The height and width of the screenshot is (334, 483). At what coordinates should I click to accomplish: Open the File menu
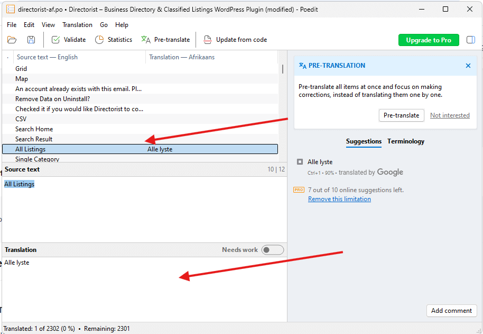pyautogui.click(x=11, y=24)
